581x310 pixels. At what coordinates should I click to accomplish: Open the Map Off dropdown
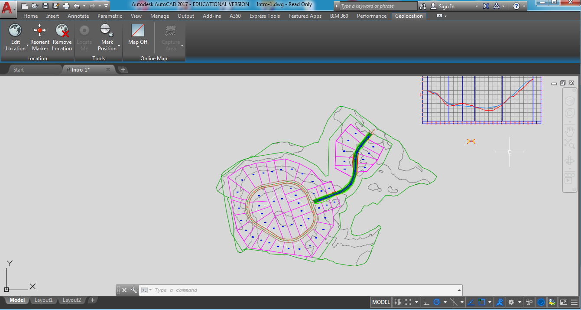[x=138, y=46]
